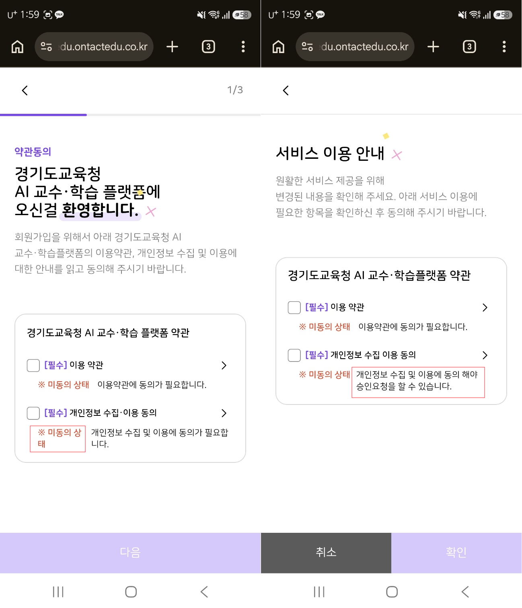Tap 경기도교육청 AI 교수·학습플랫폼 약관 title on right
The width and height of the screenshot is (522, 608).
point(379,275)
